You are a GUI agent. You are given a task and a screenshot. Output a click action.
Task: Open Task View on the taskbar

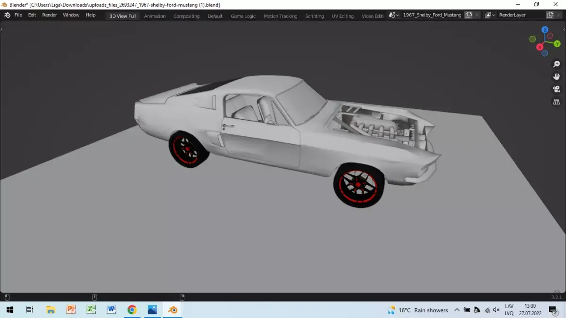[x=30, y=310]
